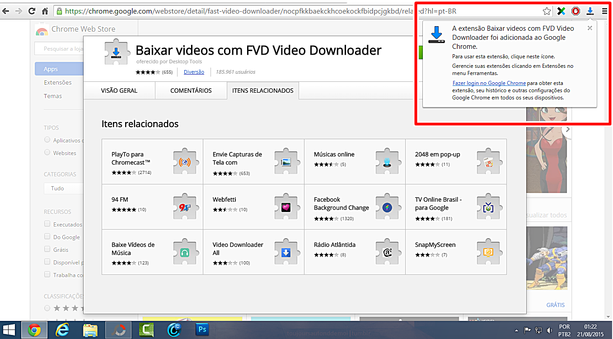Open the FVD Video Downloader toolbar icon
Image resolution: width=613 pixels, height=339 pixels.
(590, 11)
